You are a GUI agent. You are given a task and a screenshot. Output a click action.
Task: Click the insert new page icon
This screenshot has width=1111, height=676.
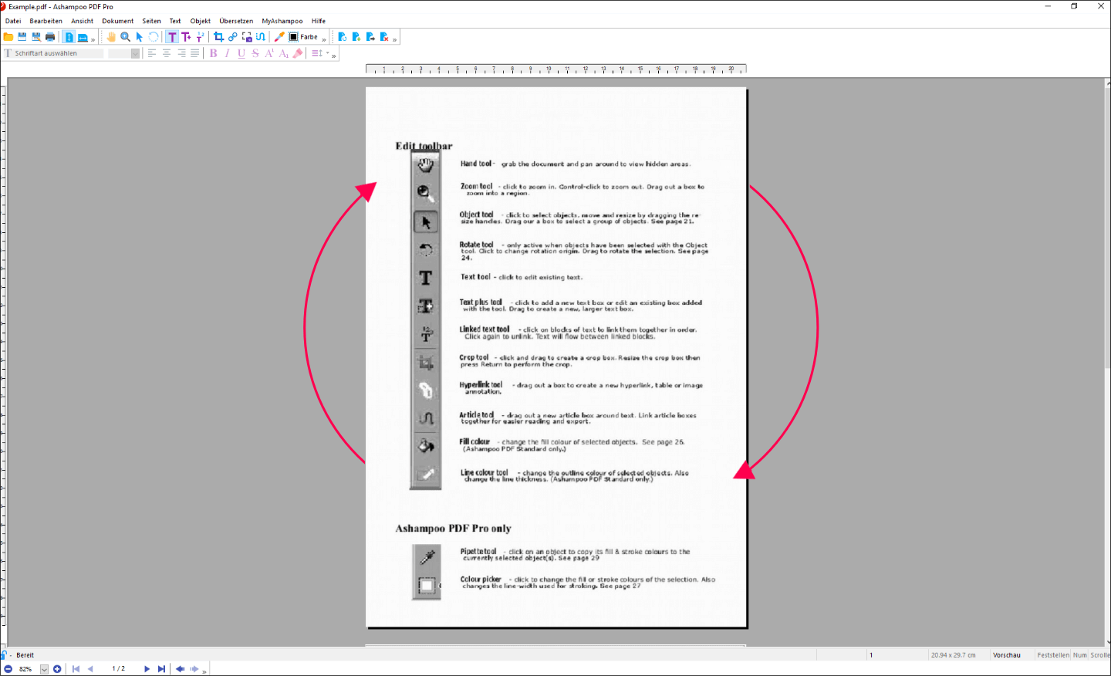(356, 37)
